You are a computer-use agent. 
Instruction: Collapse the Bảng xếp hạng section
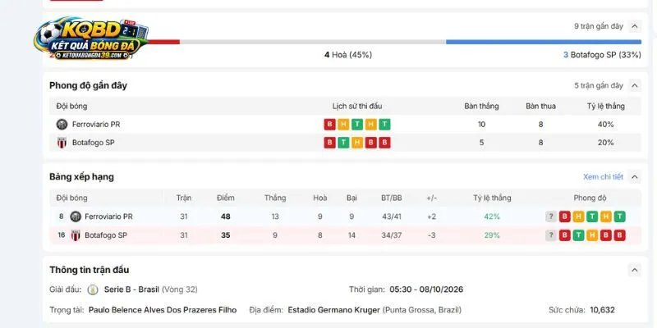coord(634,177)
